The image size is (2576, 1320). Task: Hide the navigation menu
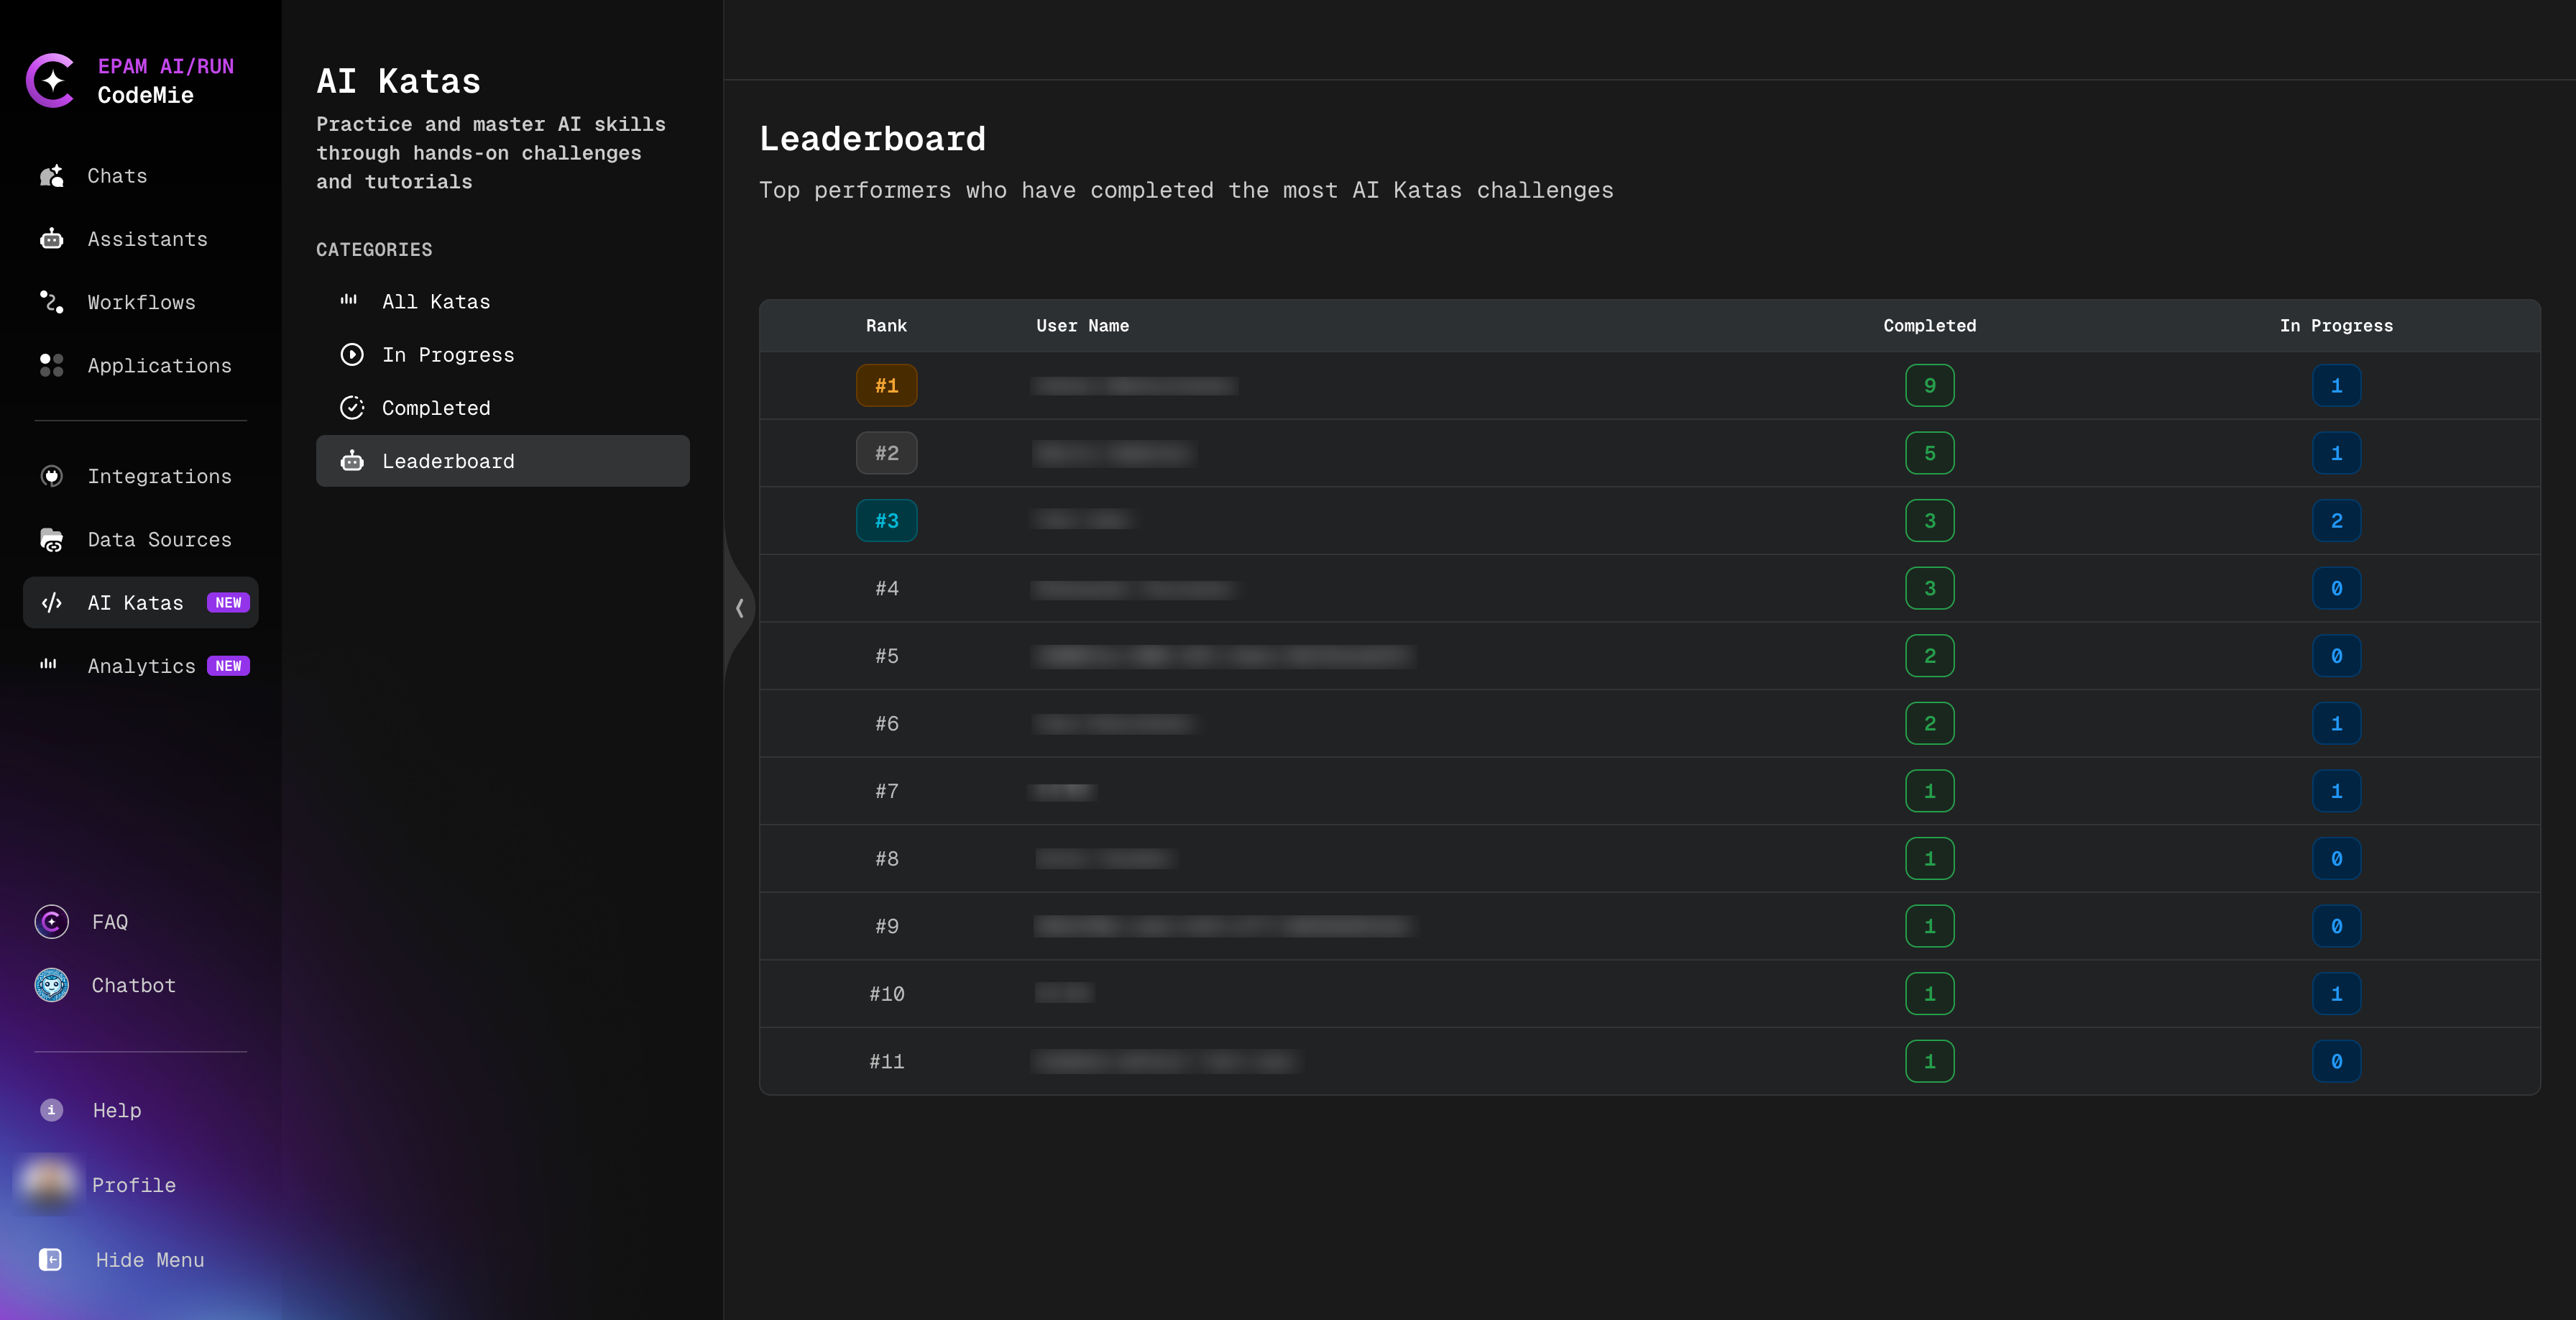(x=149, y=1260)
